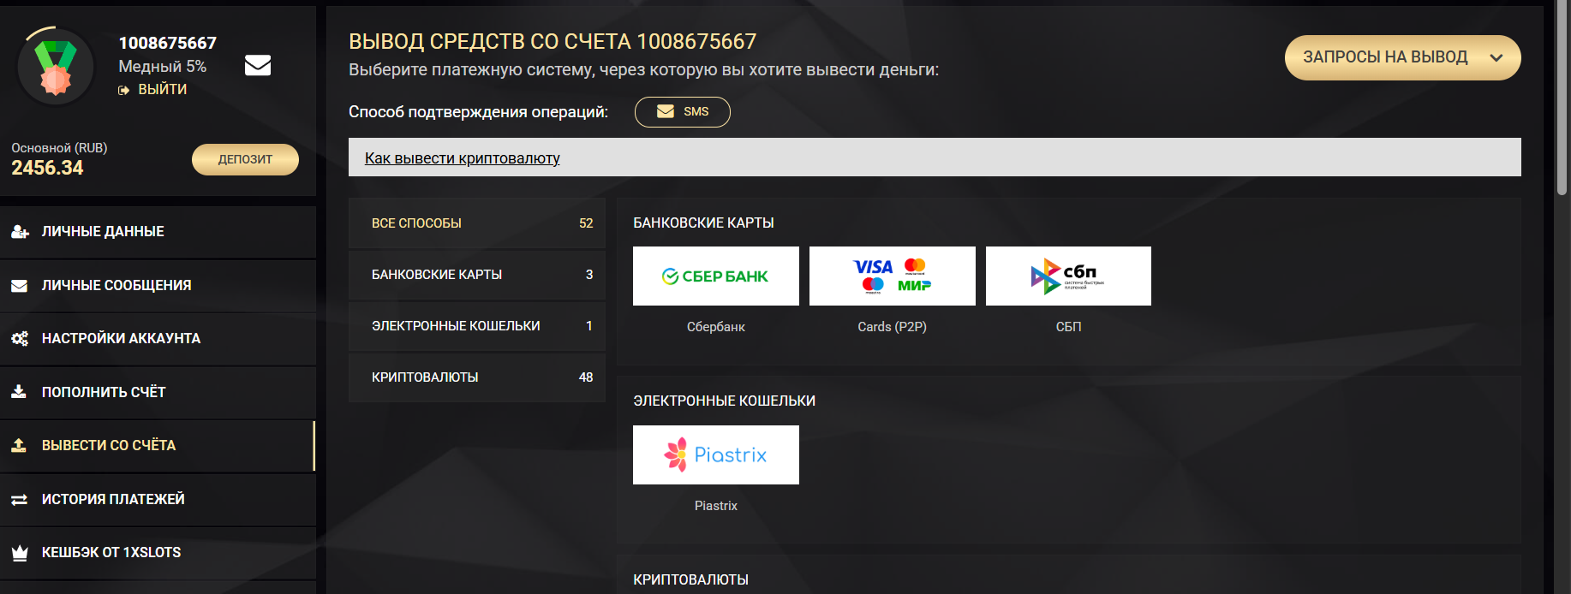Image resolution: width=1571 pixels, height=594 pixels.
Task: Filter by Все способы category
Action: point(476,223)
